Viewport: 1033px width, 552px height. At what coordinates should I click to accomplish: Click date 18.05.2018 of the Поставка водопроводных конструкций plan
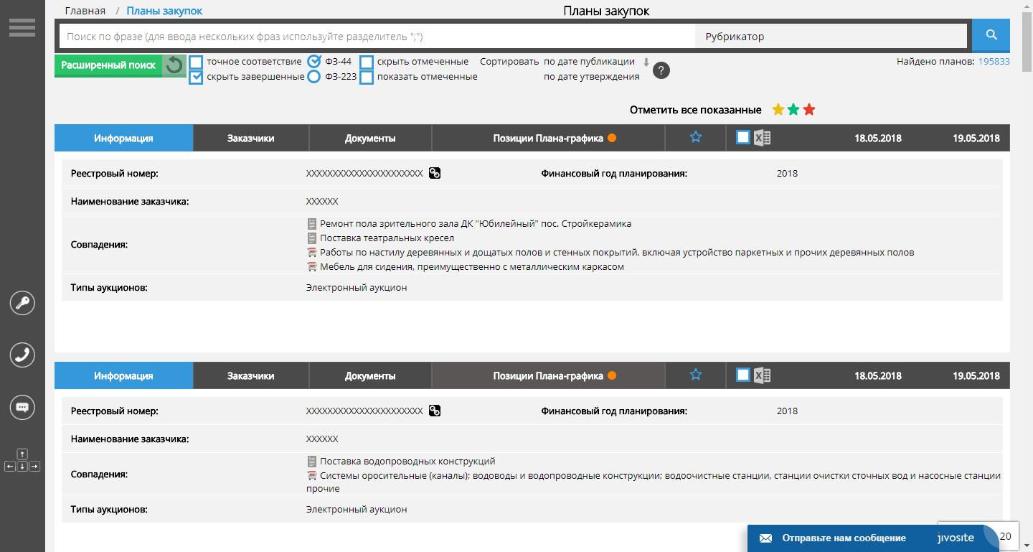(878, 375)
